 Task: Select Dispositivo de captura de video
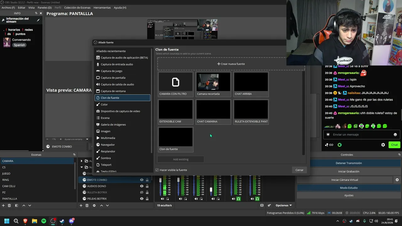coord(122,111)
